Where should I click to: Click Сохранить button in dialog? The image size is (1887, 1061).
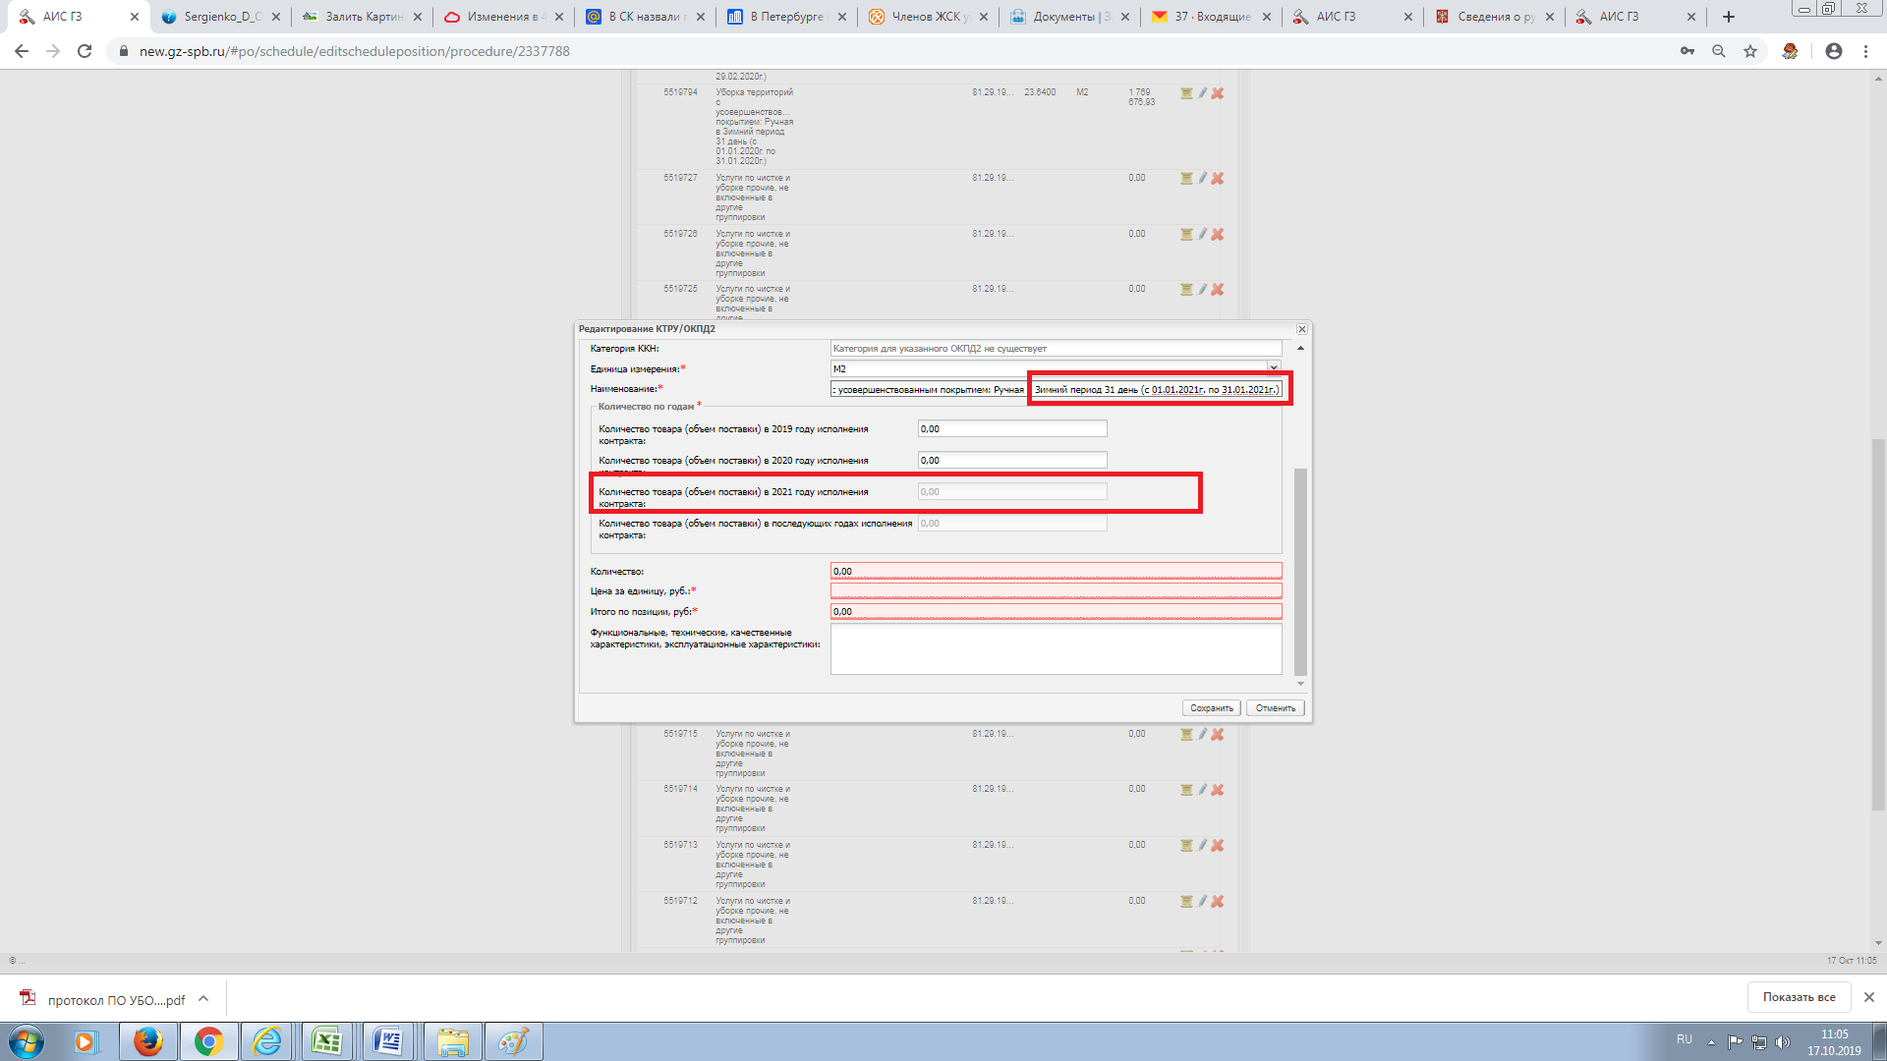pyautogui.click(x=1211, y=708)
